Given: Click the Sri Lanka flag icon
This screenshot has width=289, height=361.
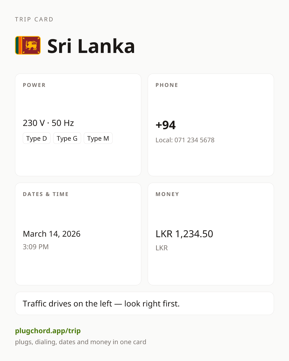Looking at the screenshot, I should pyautogui.click(x=28, y=45).
